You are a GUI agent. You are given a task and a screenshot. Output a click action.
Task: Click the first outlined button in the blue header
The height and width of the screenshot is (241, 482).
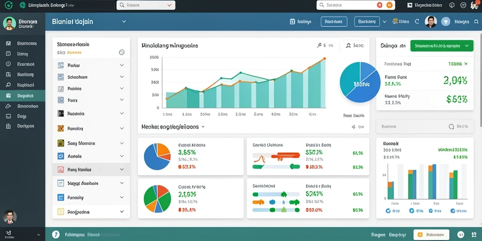point(334,22)
